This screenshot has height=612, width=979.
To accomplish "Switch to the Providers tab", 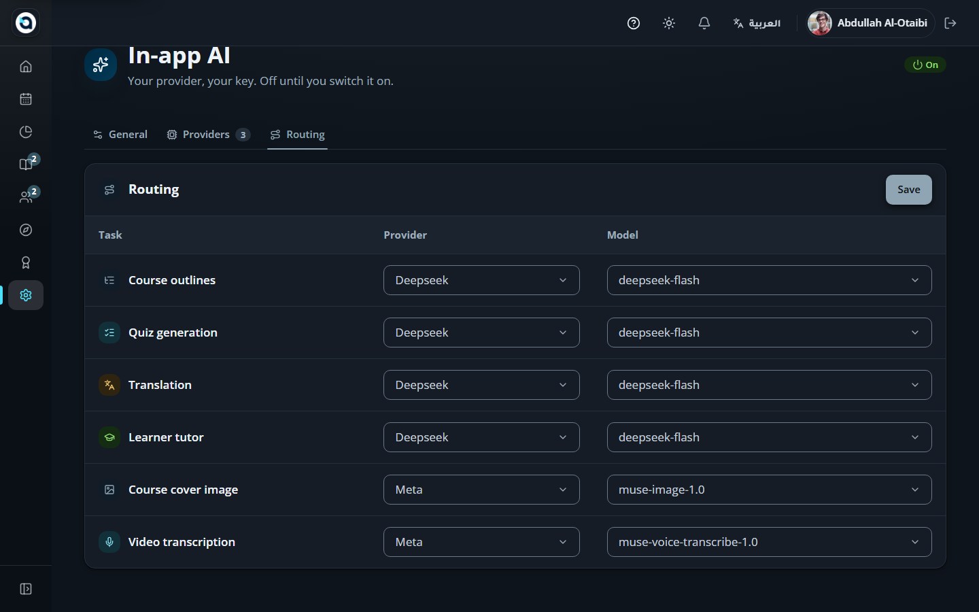I will pos(208,135).
